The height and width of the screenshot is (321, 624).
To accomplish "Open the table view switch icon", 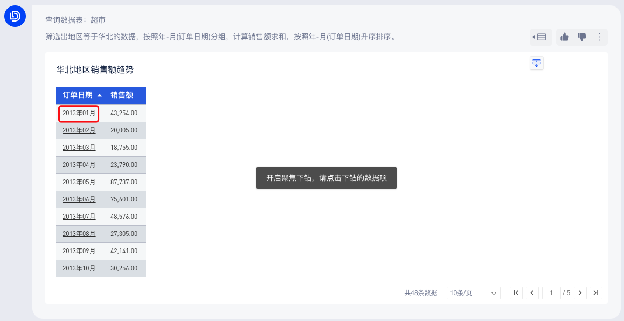I will [x=540, y=37].
